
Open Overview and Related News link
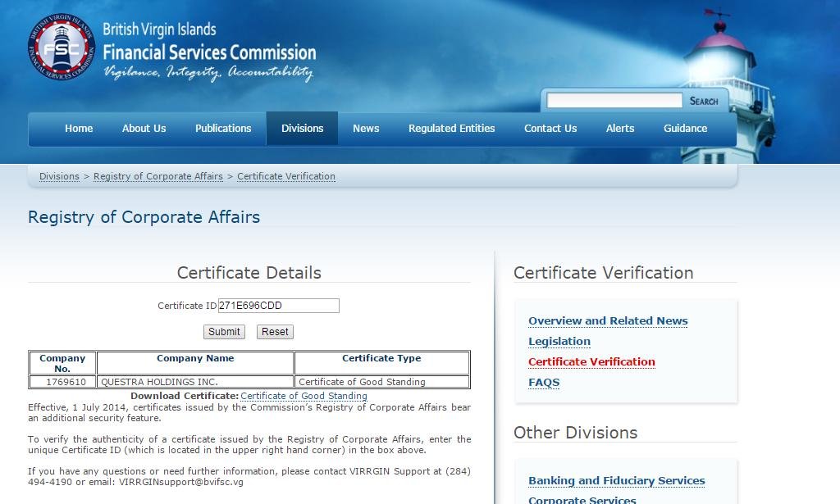pyautogui.click(x=608, y=321)
